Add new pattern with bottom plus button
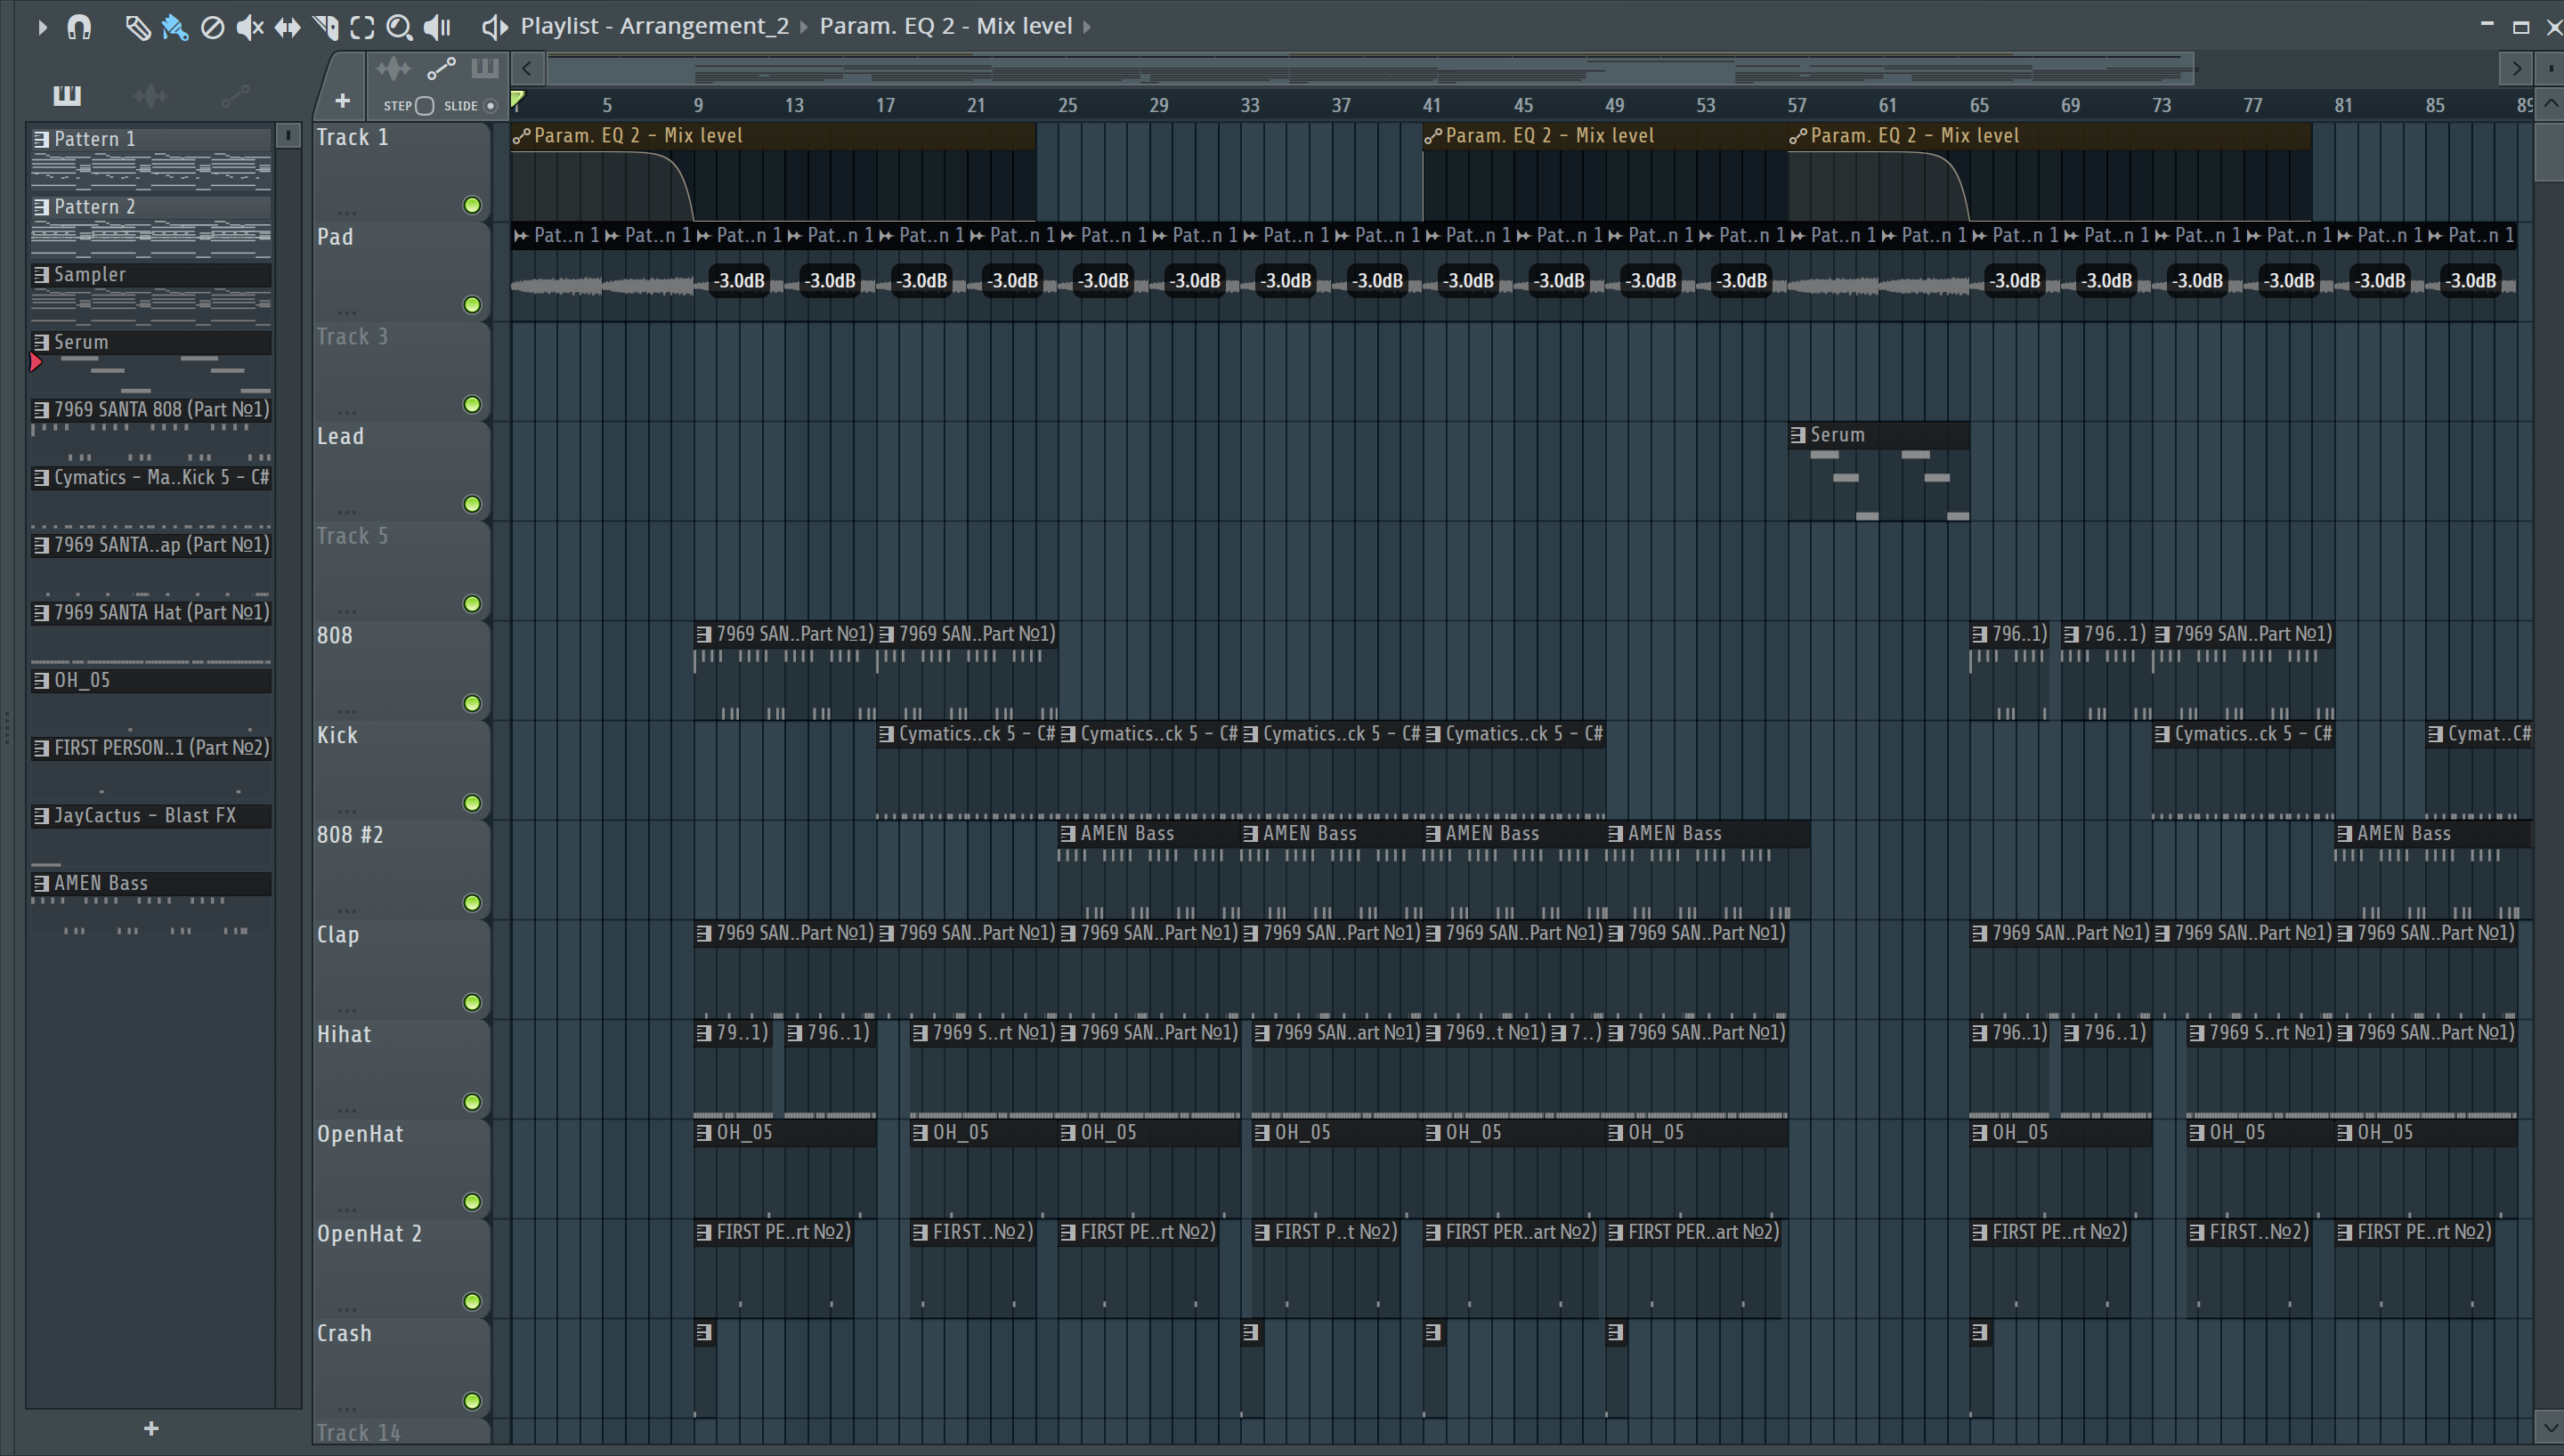 151,1429
